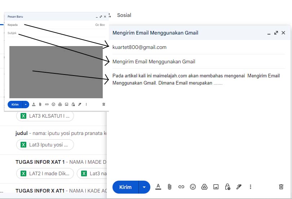Click the Pesan Baru window title
Screen dimensions: 292x199
click(15, 17)
